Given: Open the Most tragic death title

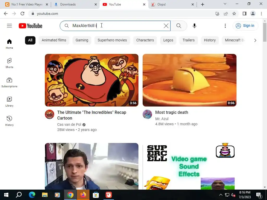Looking at the screenshot, I should coord(172,113).
